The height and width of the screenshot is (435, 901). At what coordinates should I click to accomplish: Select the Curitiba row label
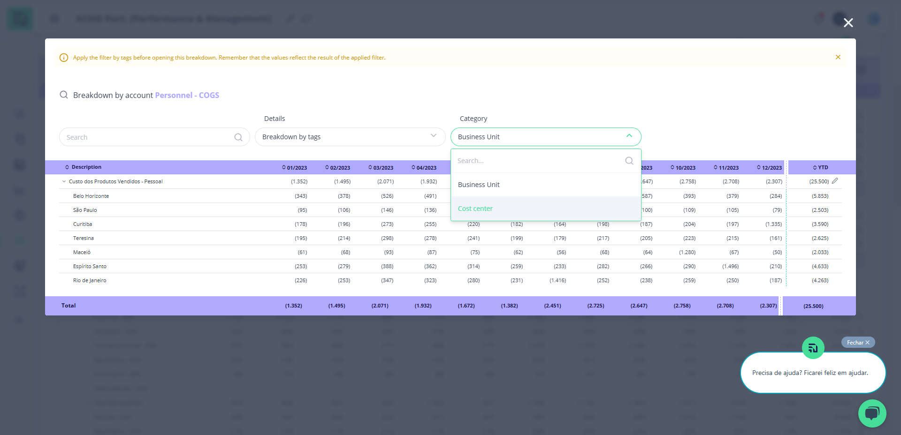pos(83,224)
